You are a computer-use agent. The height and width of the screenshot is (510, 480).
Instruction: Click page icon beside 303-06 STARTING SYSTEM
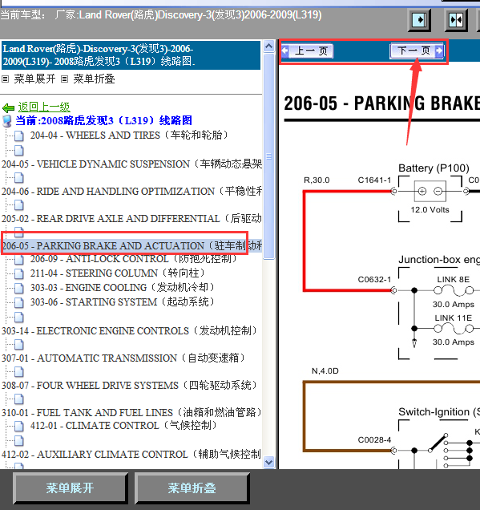(x=19, y=302)
